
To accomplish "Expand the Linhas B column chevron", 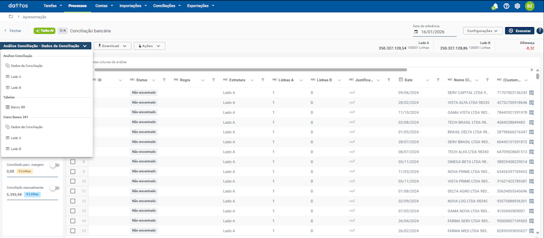I will (338, 80).
